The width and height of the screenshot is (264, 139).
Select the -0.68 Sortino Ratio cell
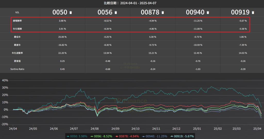108,69
